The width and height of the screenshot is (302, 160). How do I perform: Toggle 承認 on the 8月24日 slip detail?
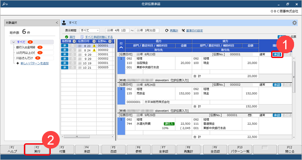point(277,85)
